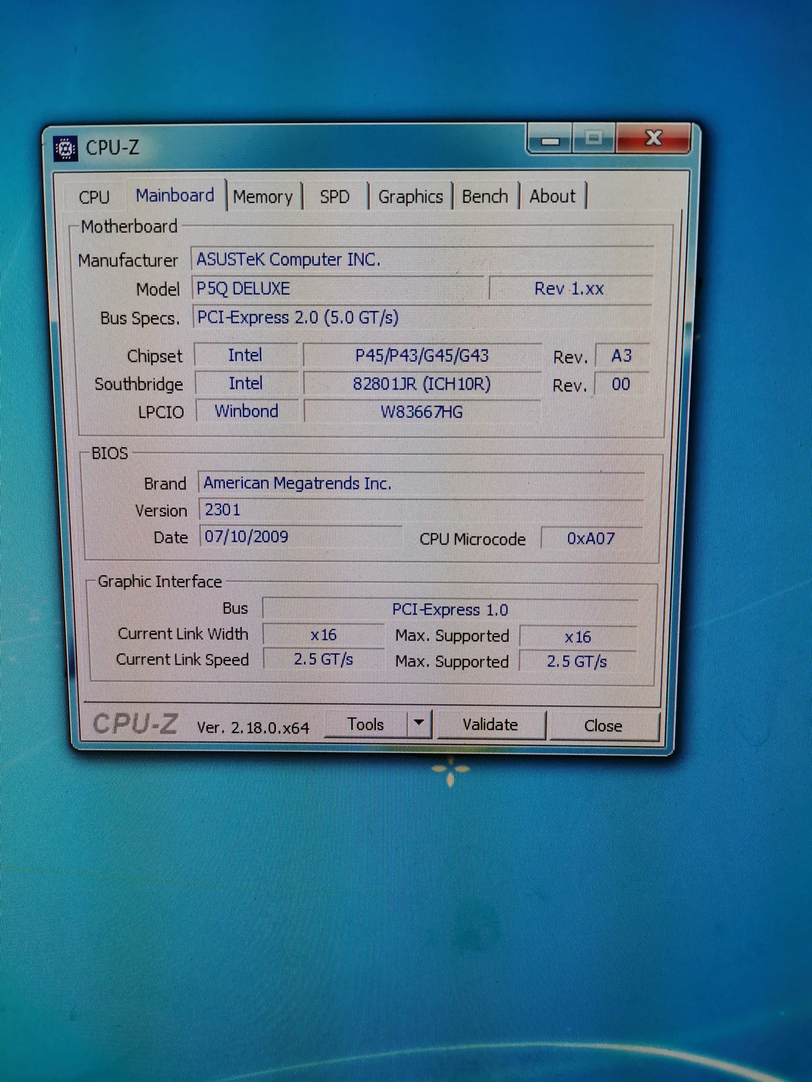
Task: Select the Current Link Speed 2.5 GT/s value
Action: (324, 659)
